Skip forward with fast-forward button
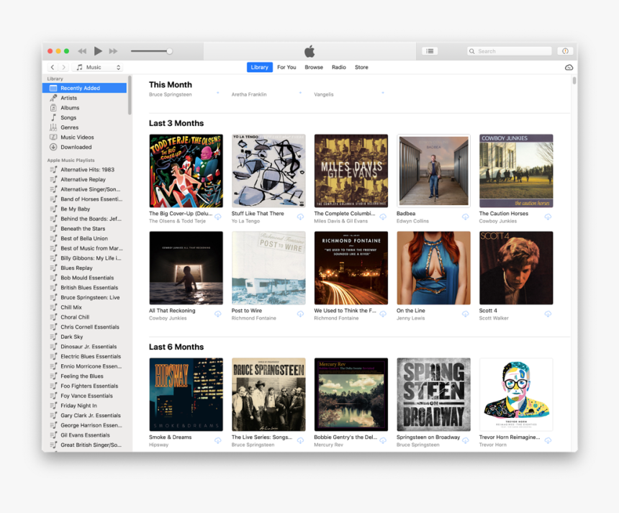619x513 pixels. point(113,51)
